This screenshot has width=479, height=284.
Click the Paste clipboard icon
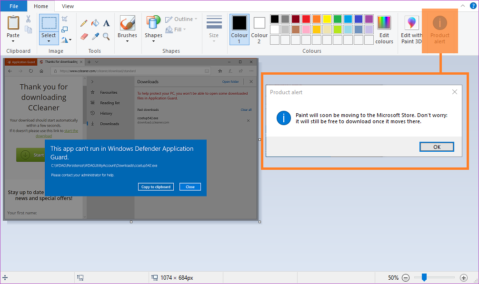click(13, 23)
